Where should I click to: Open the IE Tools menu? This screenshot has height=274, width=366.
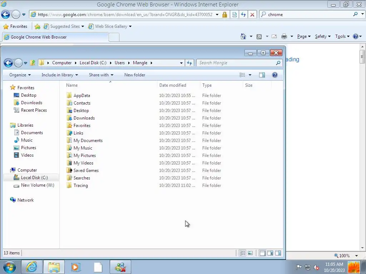coord(342,36)
